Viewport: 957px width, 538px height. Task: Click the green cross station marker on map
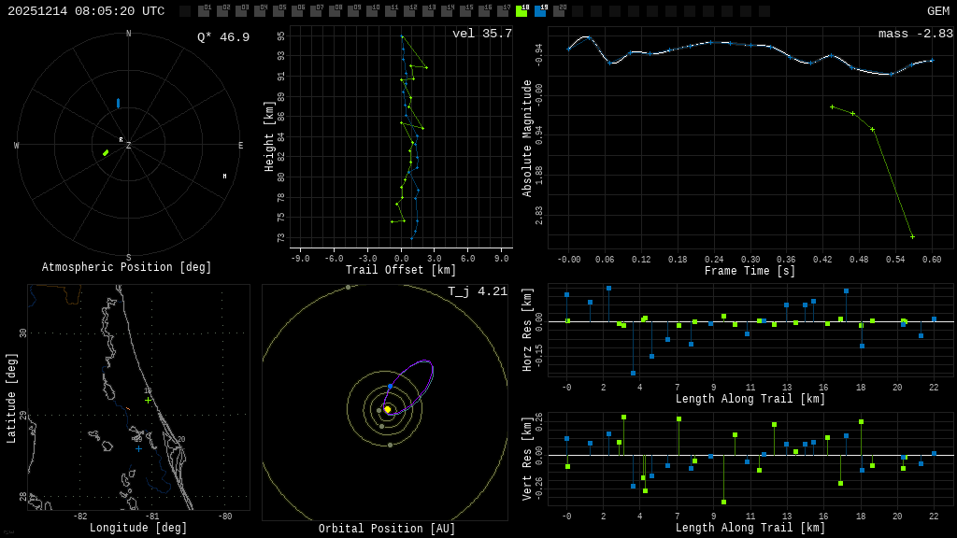(148, 401)
